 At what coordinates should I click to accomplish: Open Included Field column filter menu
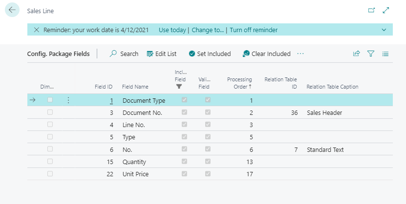(179, 86)
